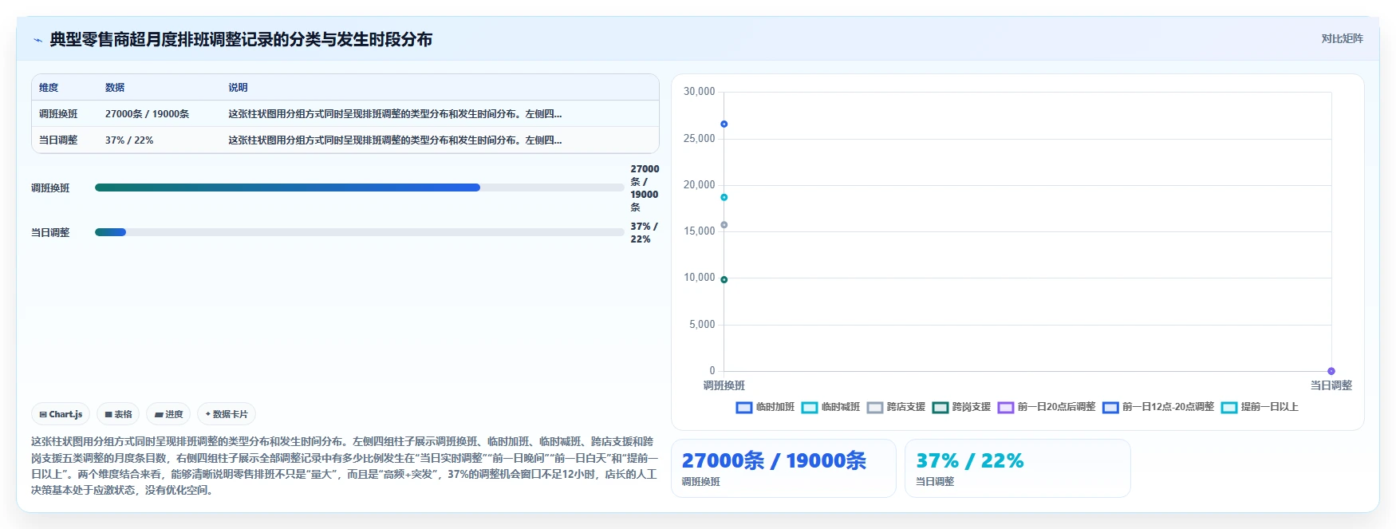Open the 27000条 / 19000条 stat card
1396x529 pixels.
tap(783, 468)
